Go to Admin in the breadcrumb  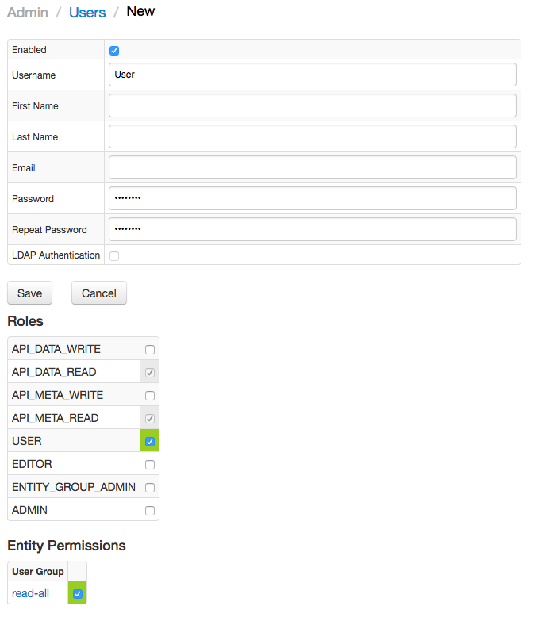[28, 13]
